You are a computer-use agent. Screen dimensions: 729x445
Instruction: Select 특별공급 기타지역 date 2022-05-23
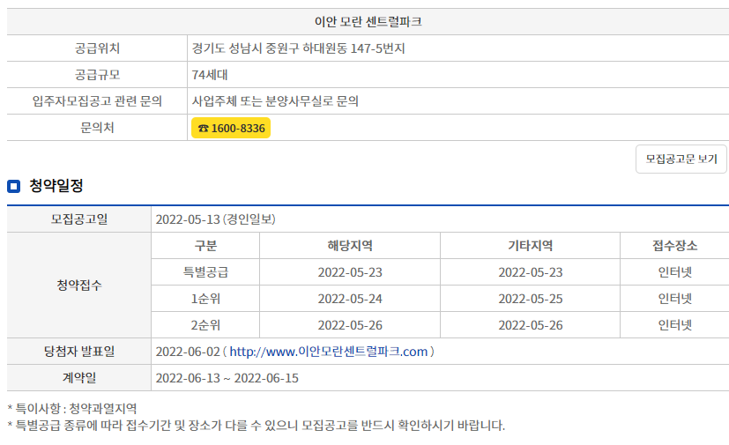(x=531, y=272)
